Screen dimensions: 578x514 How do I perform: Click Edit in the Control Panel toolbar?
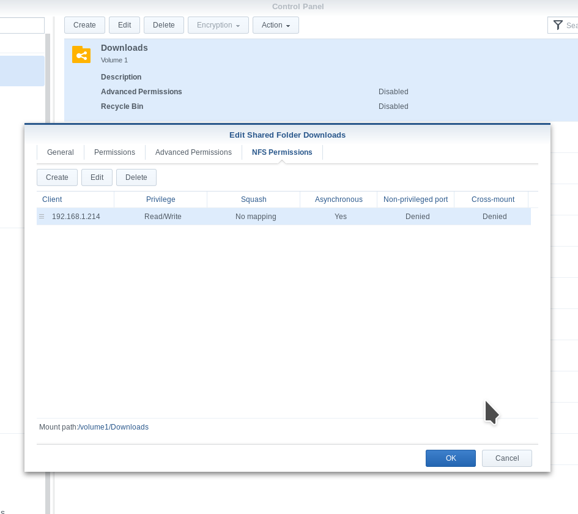(x=125, y=25)
